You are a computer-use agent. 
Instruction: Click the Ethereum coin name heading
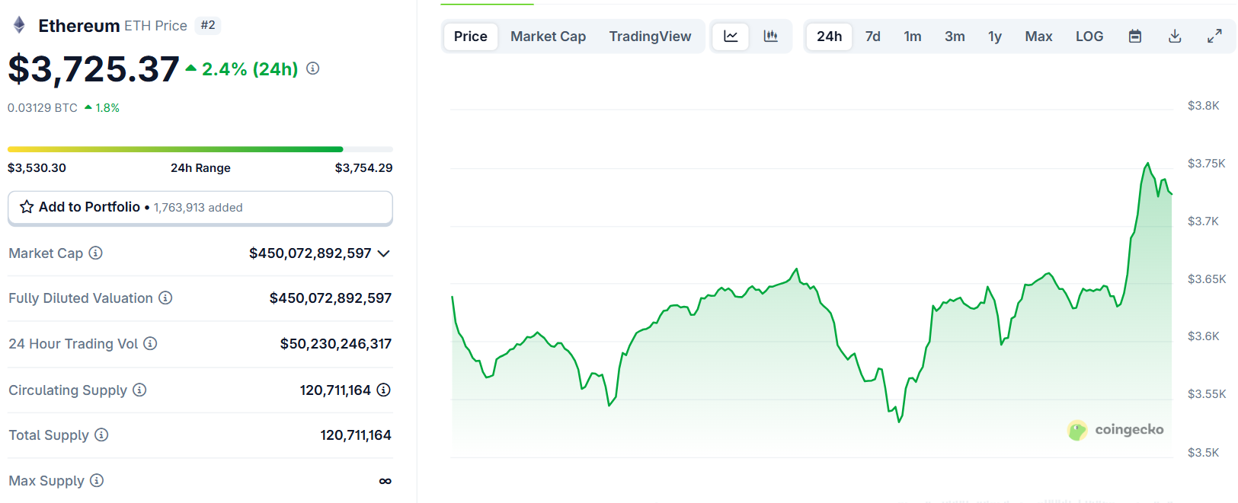pyautogui.click(x=79, y=26)
